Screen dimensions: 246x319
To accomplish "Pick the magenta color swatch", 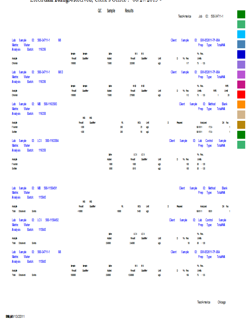I will click(x=241, y=85).
